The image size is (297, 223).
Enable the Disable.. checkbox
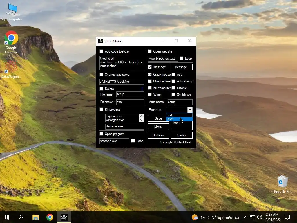click(x=173, y=88)
